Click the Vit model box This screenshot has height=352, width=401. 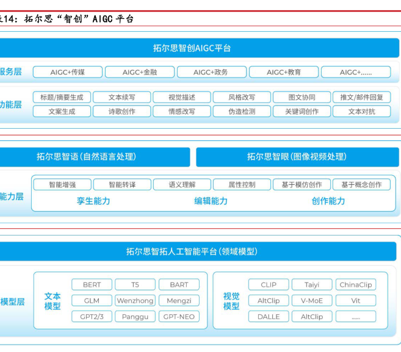[356, 301]
